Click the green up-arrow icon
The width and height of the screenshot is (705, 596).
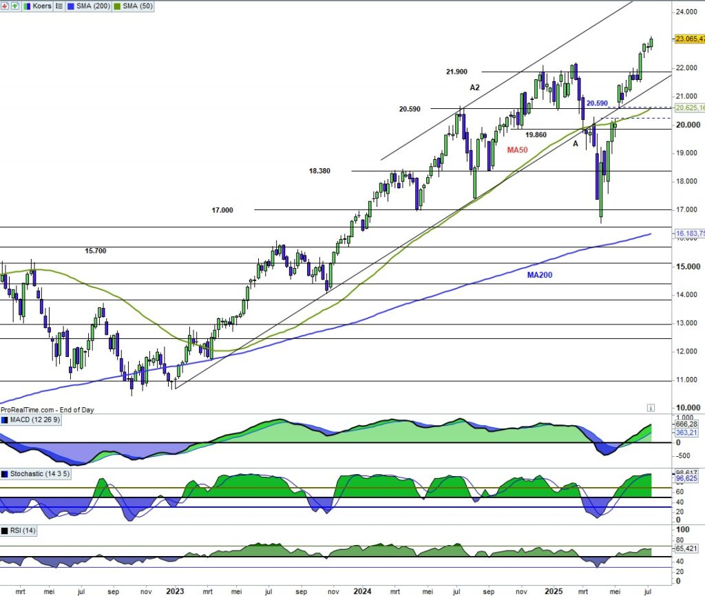15,6
